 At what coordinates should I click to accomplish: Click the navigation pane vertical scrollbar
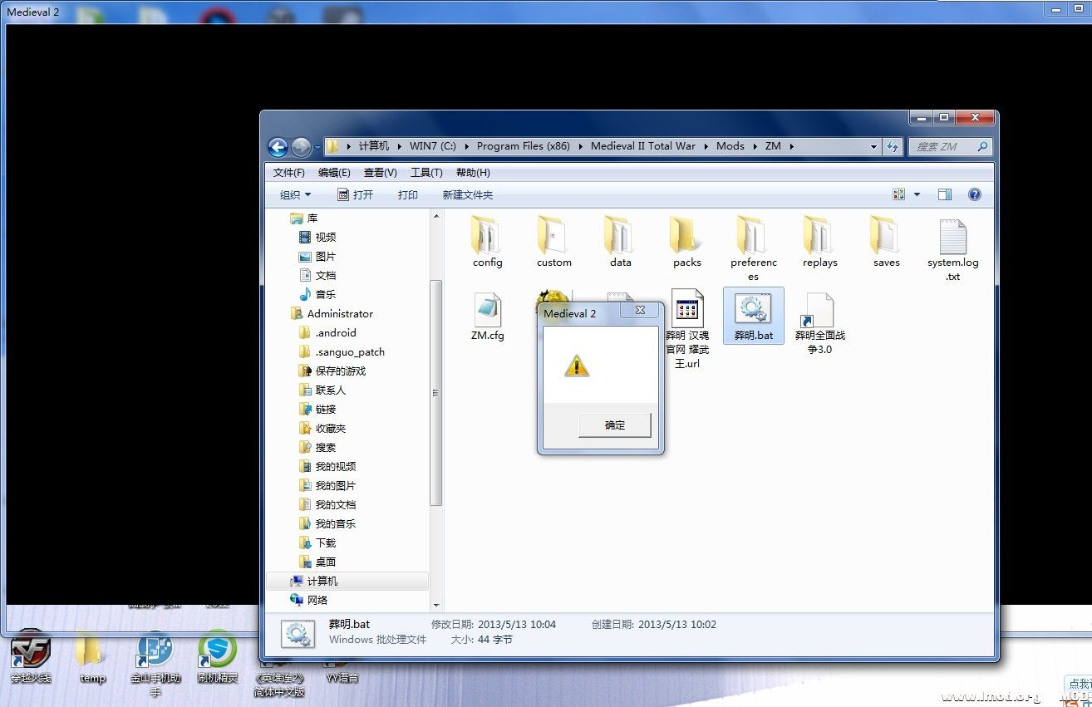[x=435, y=390]
